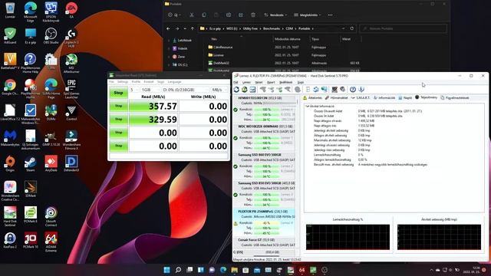Click the blue anchor/download icon in Sentinel toolbar
This screenshot has height=276, width=491.
(x=361, y=90)
